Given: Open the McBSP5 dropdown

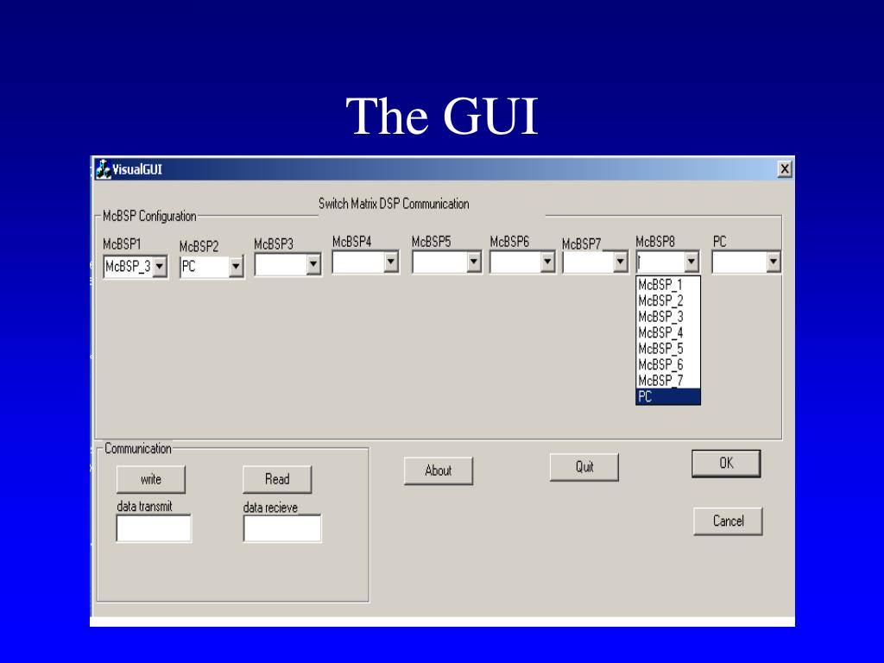Looking at the screenshot, I should 474,262.
